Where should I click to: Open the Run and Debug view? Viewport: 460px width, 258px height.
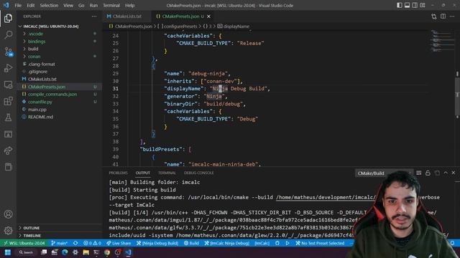point(8,68)
